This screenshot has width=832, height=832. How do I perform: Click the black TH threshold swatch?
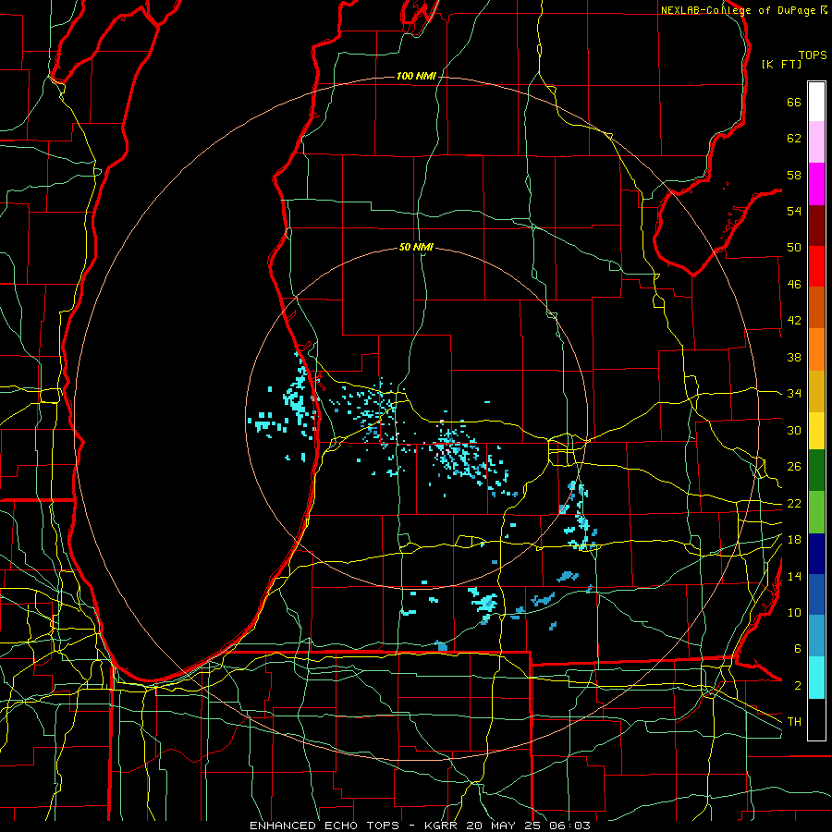click(x=816, y=719)
